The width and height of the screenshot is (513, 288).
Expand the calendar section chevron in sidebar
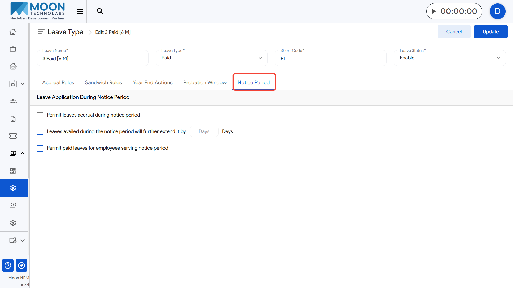tap(22, 84)
